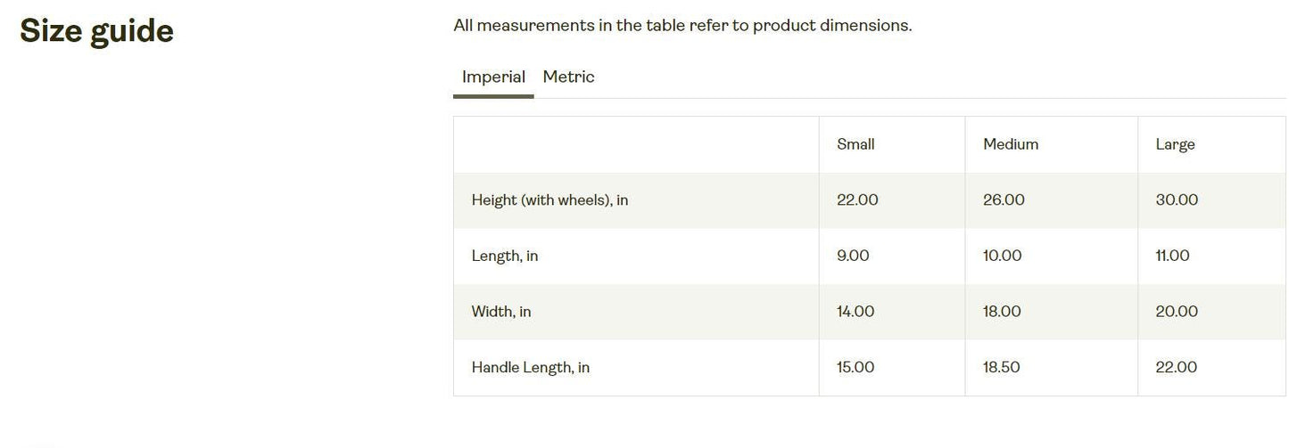Click the Medium handle length value 18.50
Viewport: 1289px width, 448px height.
click(x=1001, y=368)
